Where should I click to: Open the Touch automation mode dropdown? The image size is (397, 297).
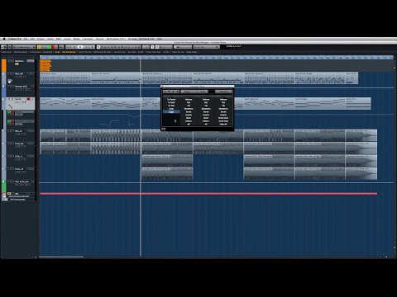pos(189,92)
